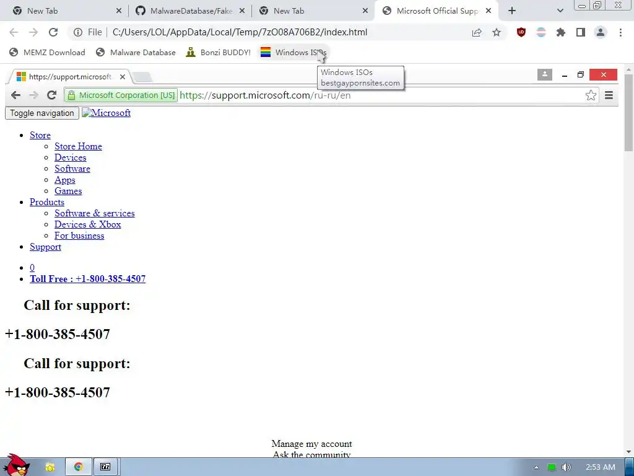Screen dimensions: 634x476
Task: Open the Products link
Action: click(47, 202)
